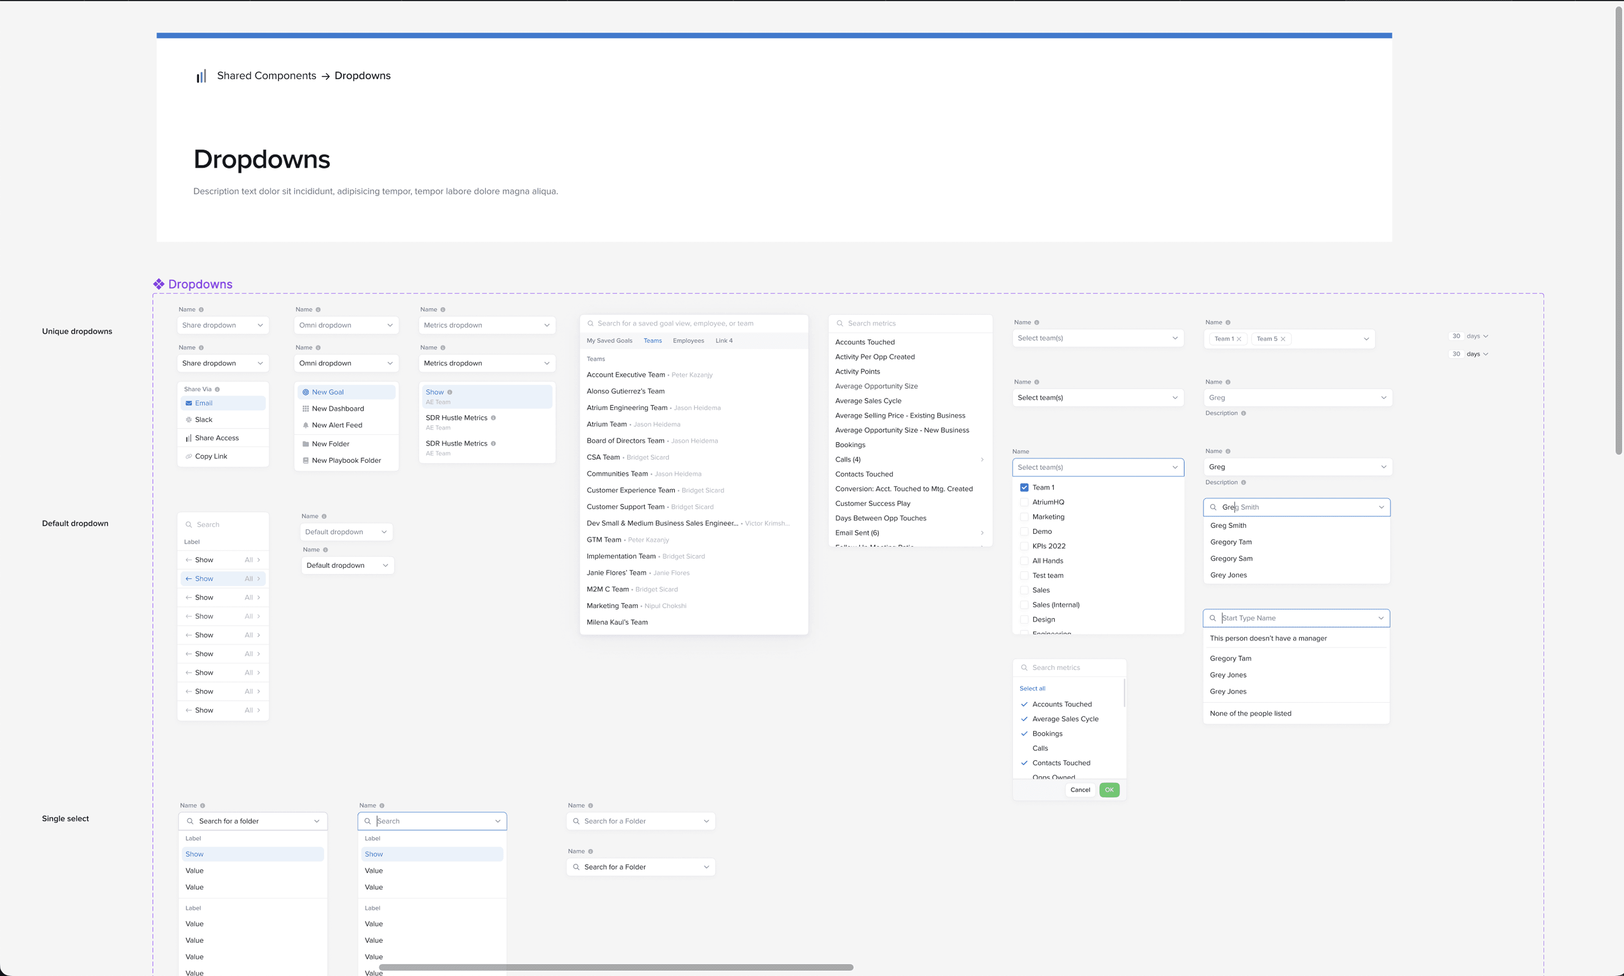Viewport: 1624px width, 976px height.
Task: Click the magnifier icon in Greg Smith field
Action: (1213, 507)
